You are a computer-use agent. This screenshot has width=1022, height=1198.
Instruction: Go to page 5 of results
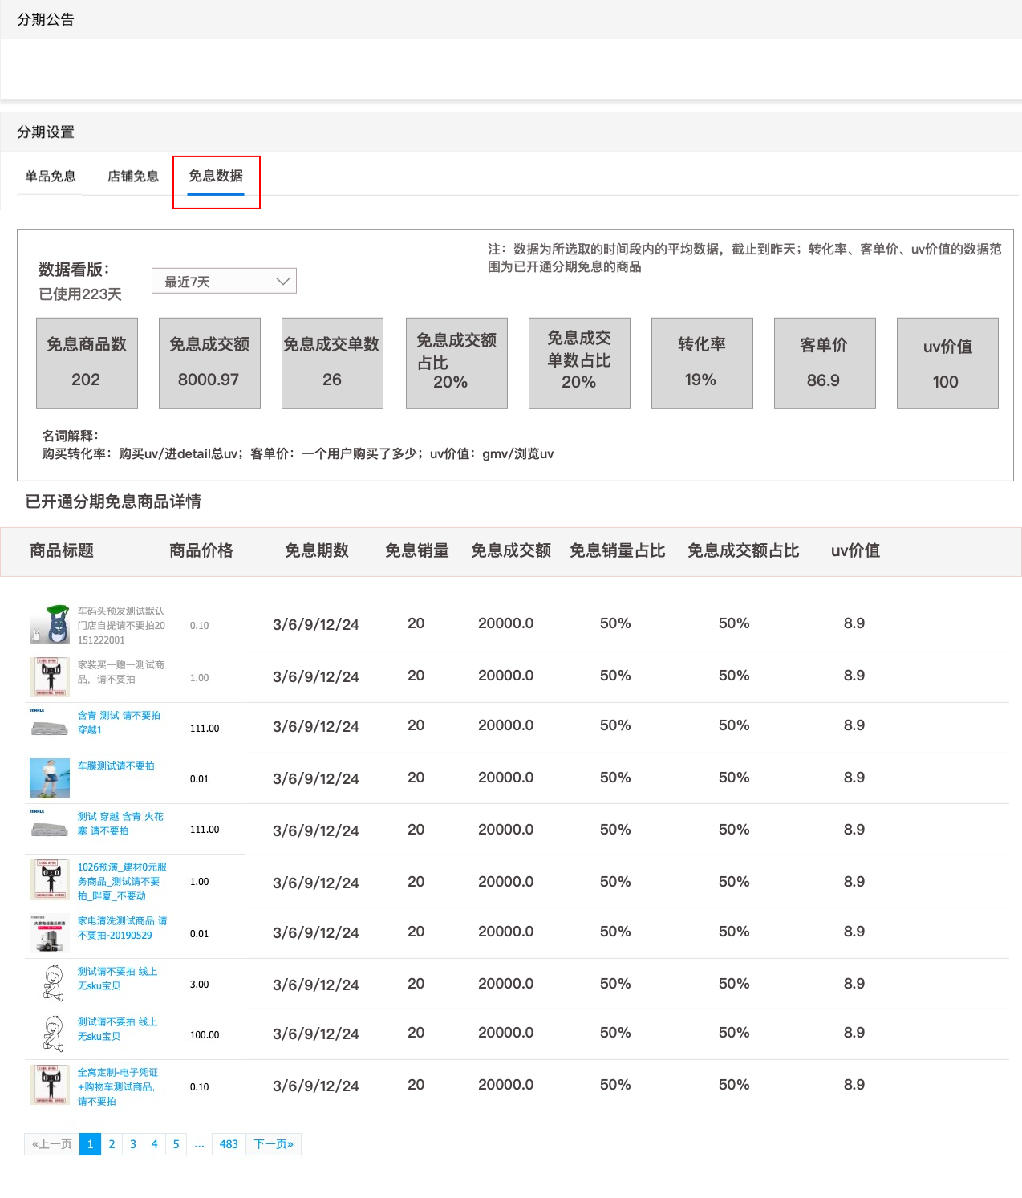point(176,1144)
